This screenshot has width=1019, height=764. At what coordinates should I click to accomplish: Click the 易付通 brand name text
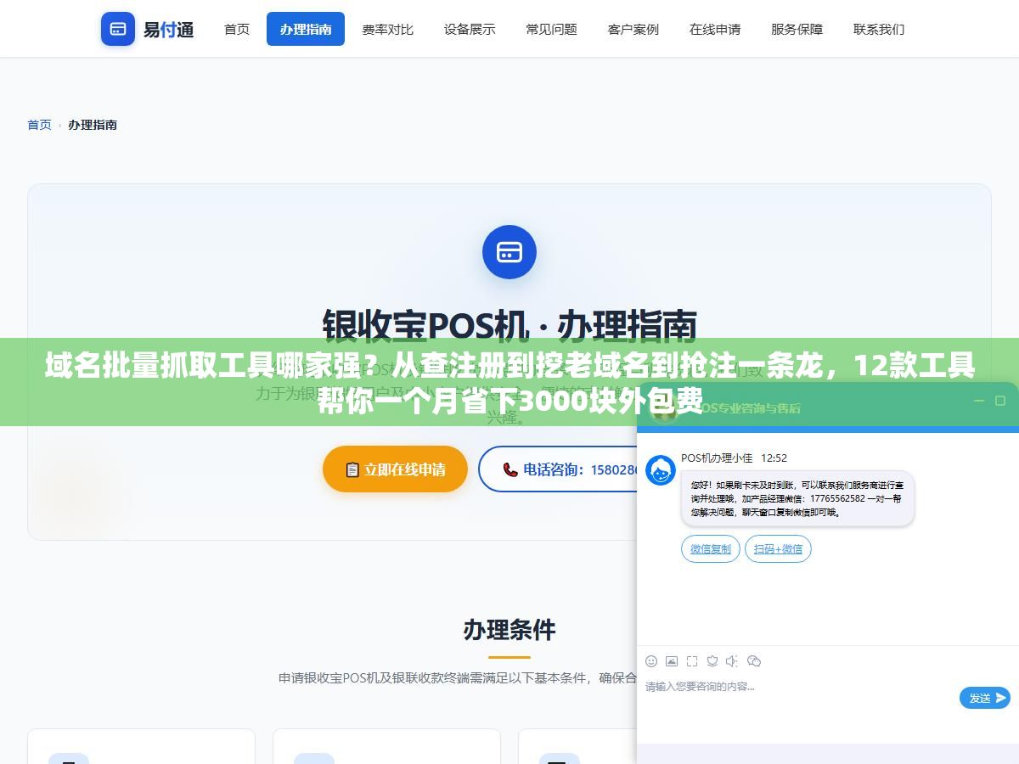tap(168, 30)
